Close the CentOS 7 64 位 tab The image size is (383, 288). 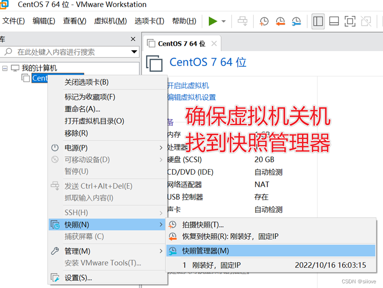214,44
